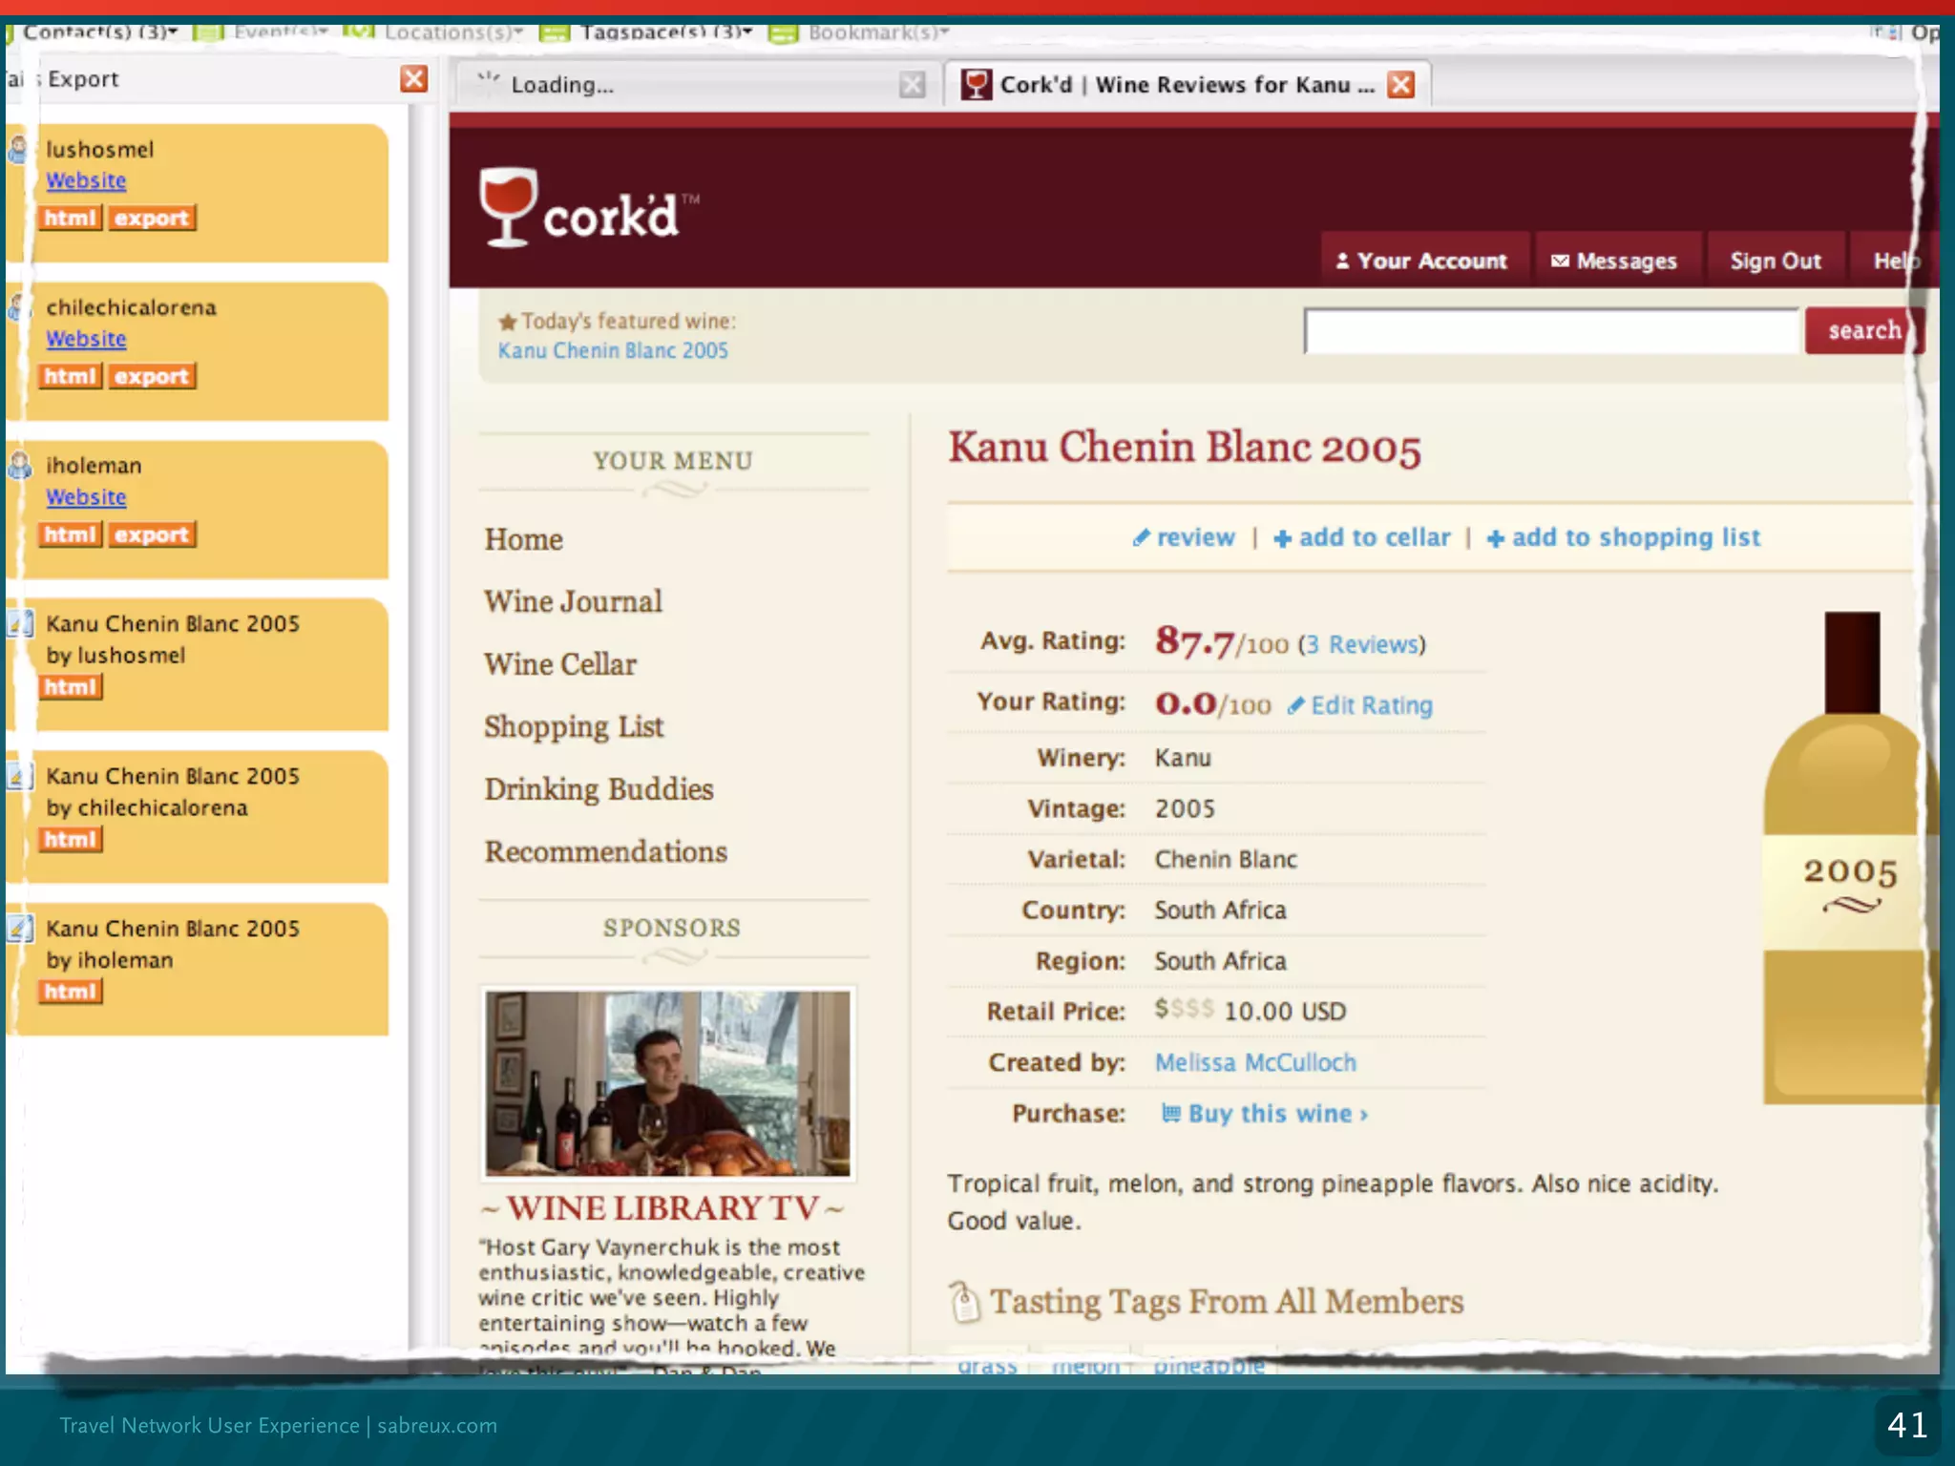Open Wine Cellar from Your Menu

coord(559,664)
